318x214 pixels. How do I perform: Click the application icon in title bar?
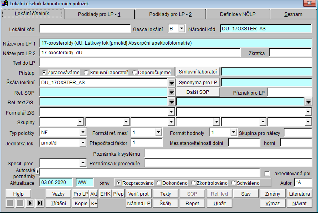point(5,4)
